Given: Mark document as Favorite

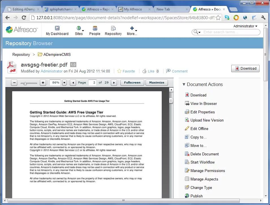Looking at the screenshot, I should coord(126,71).
